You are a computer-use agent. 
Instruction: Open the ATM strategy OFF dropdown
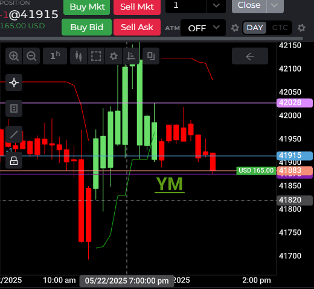tap(203, 28)
